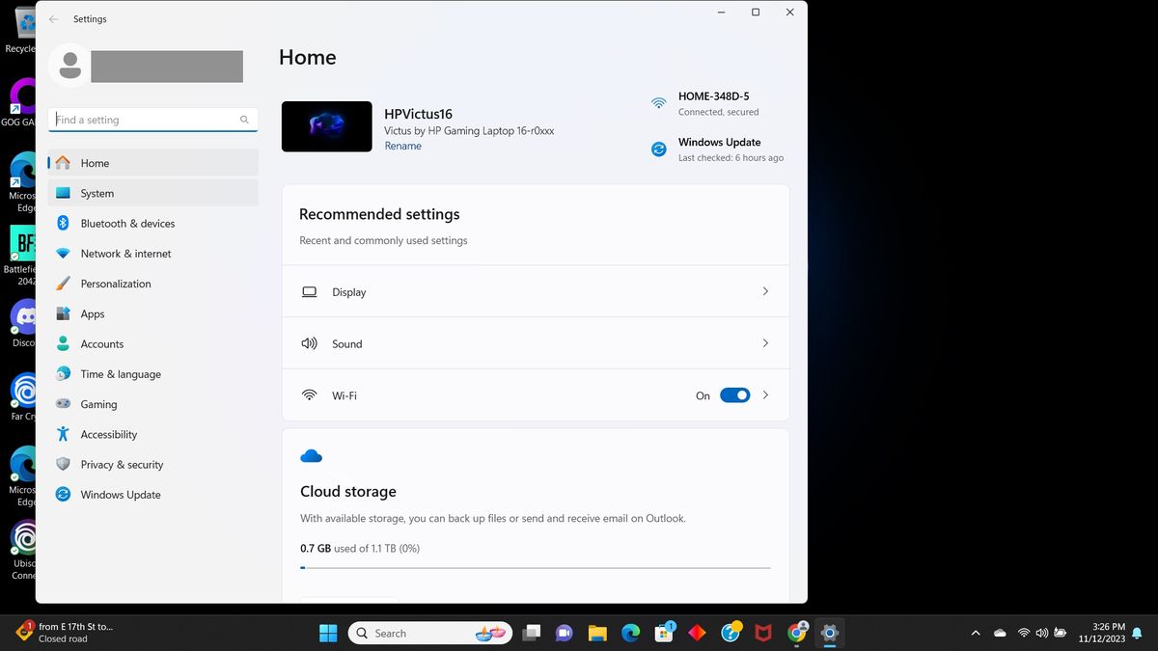
Task: Click the cloud storage usage bar
Action: (536, 568)
